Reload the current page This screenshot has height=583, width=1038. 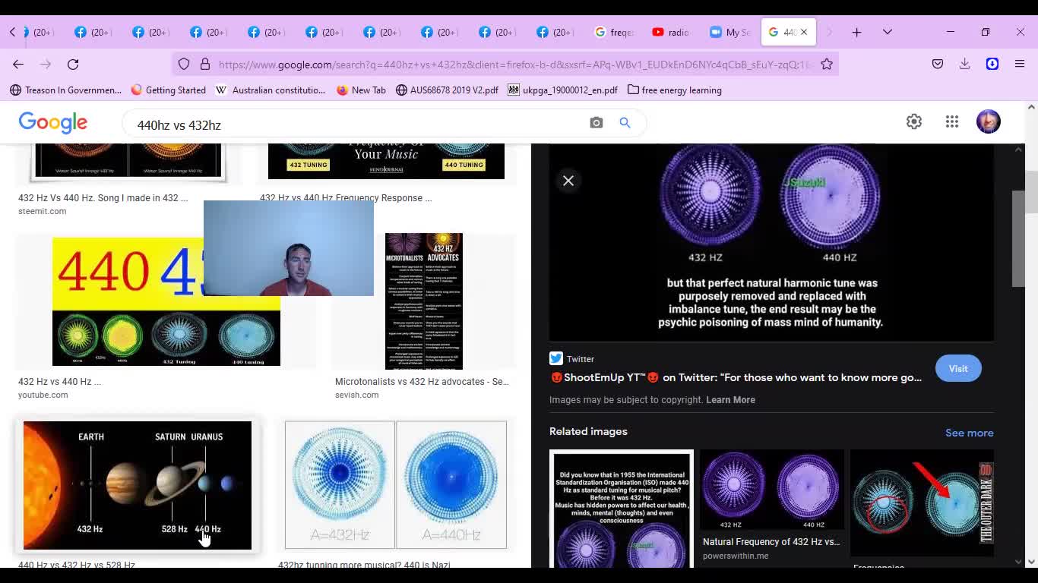click(x=73, y=65)
